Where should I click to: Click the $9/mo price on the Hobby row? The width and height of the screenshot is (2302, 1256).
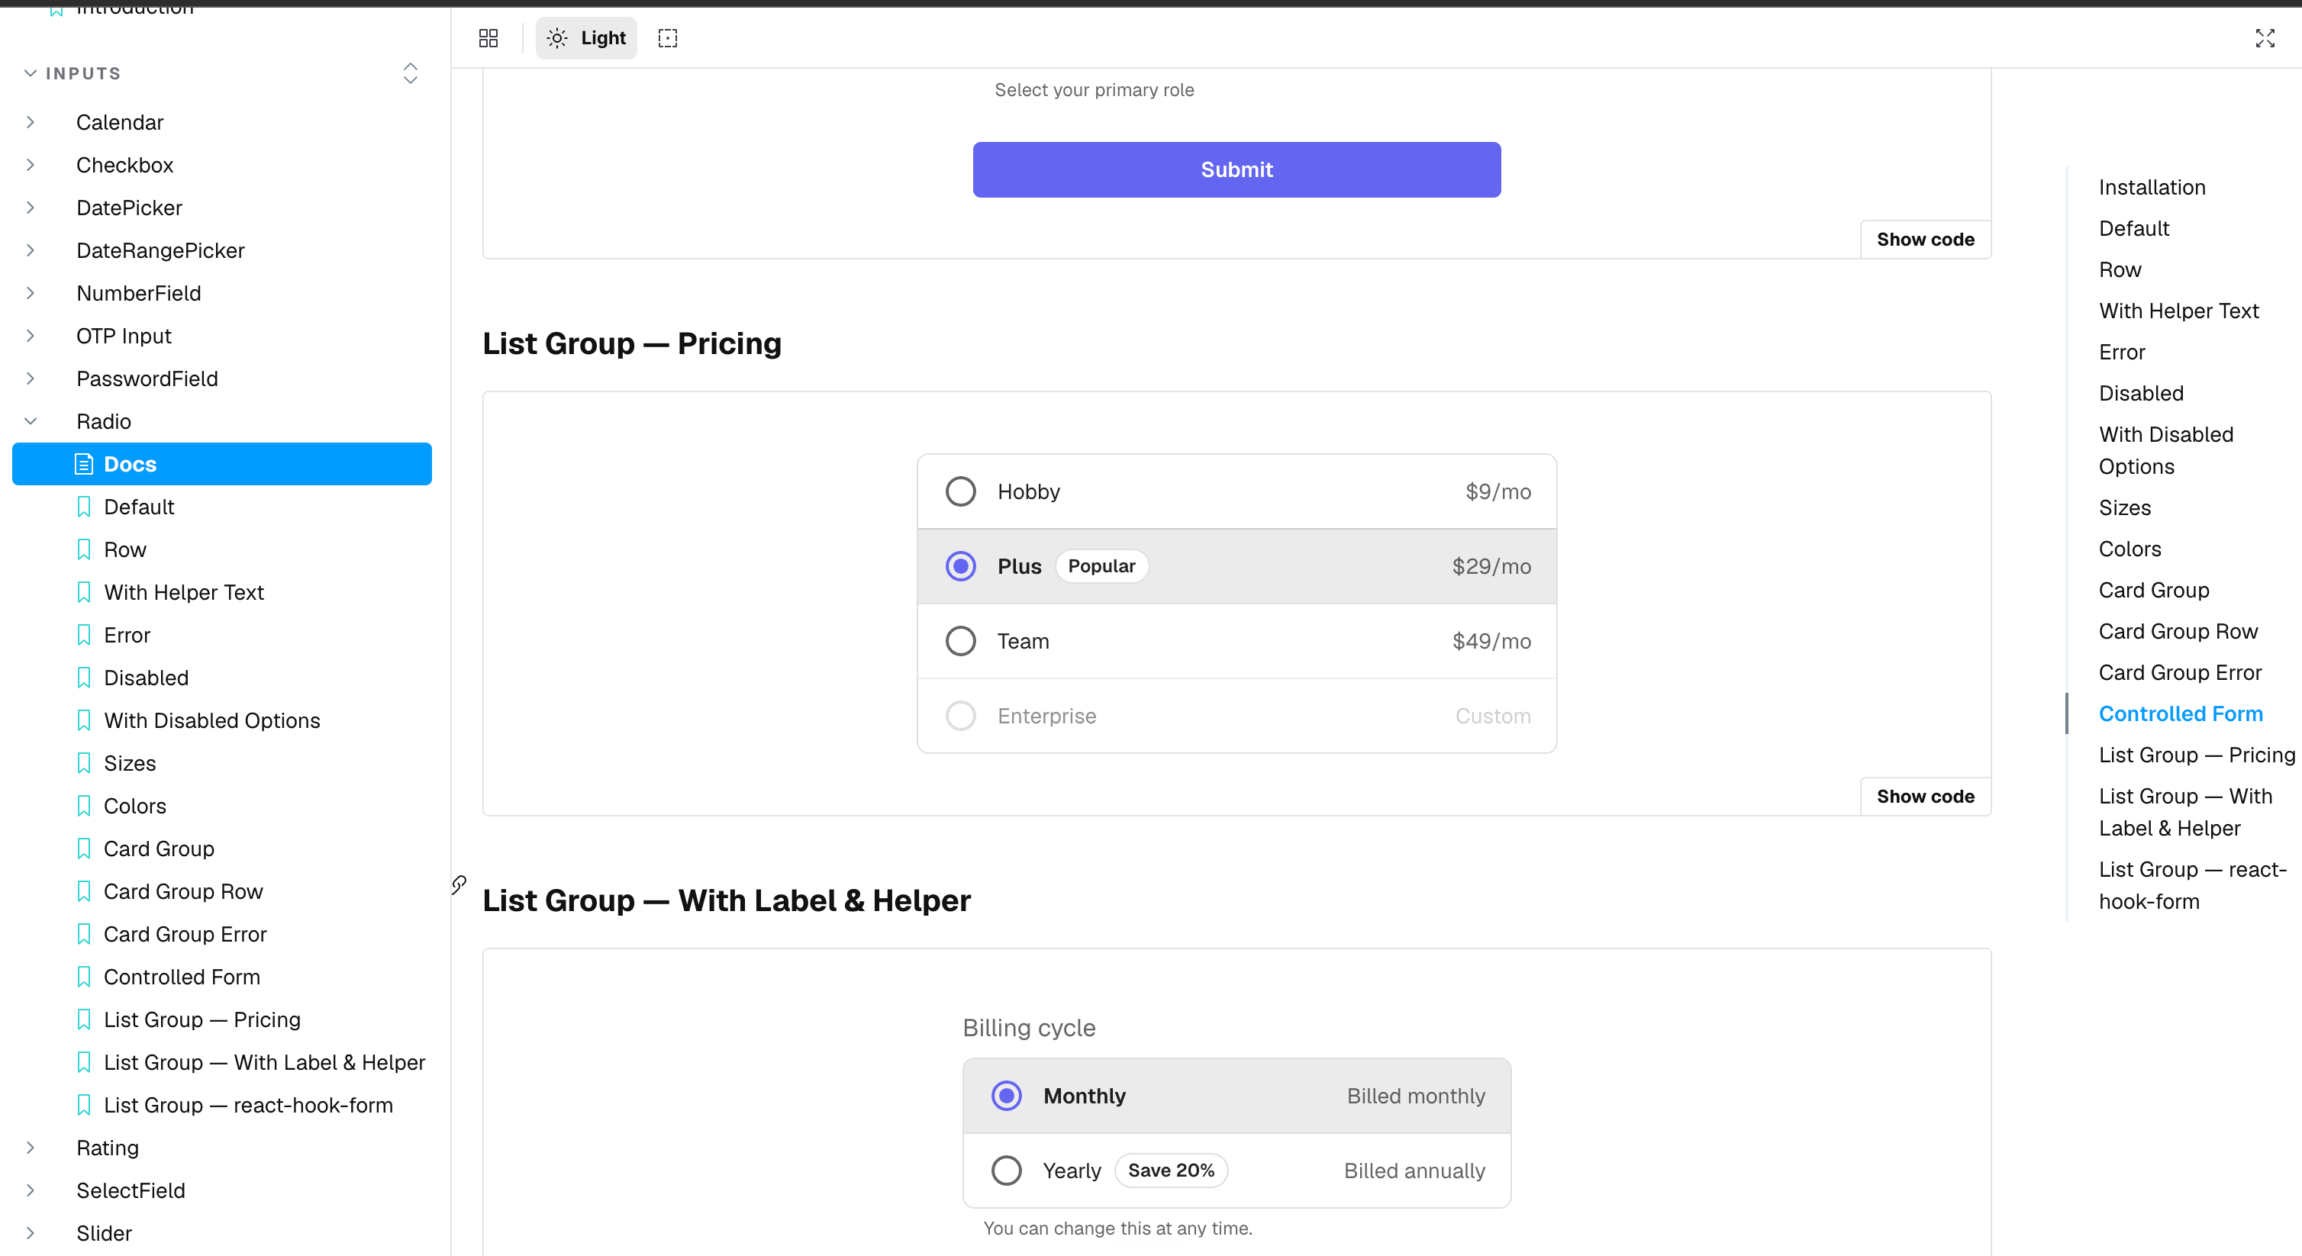point(1498,491)
